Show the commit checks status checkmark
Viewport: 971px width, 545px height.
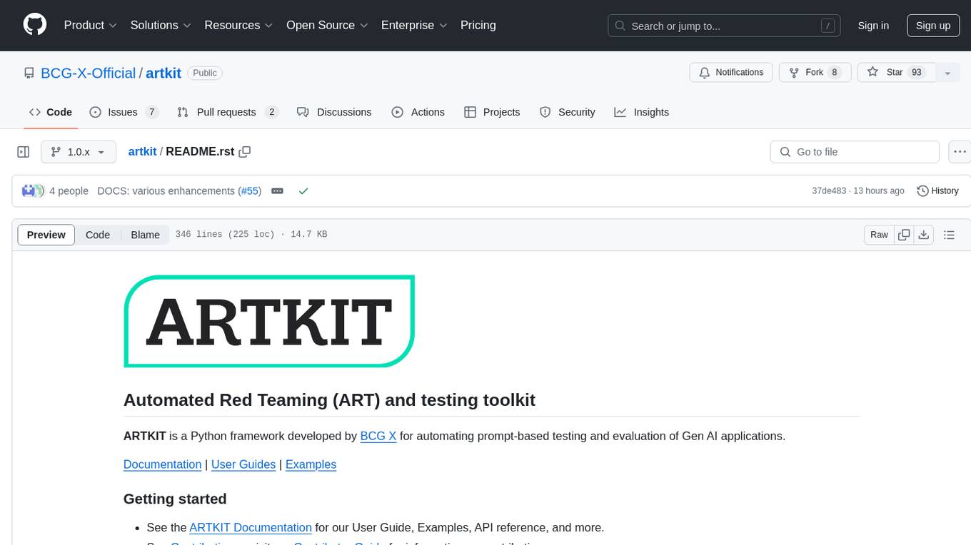coord(303,191)
